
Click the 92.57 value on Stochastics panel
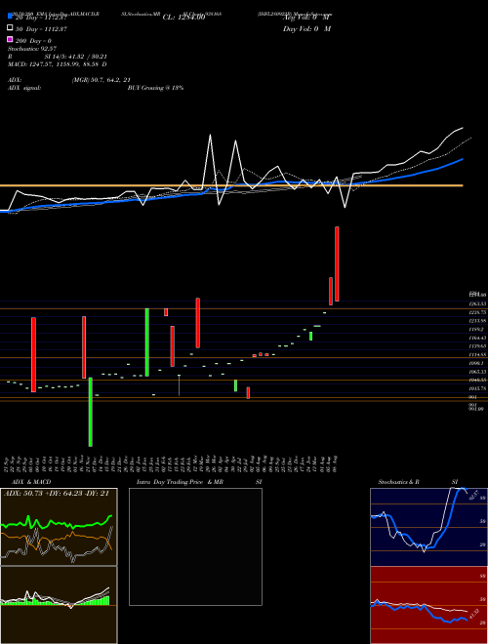[x=472, y=495]
